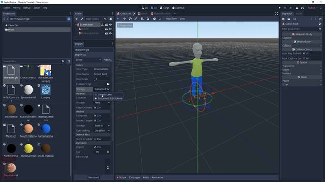The height and width of the screenshot is (182, 325).
Task: Open the Project menu
Action: [17, 8]
